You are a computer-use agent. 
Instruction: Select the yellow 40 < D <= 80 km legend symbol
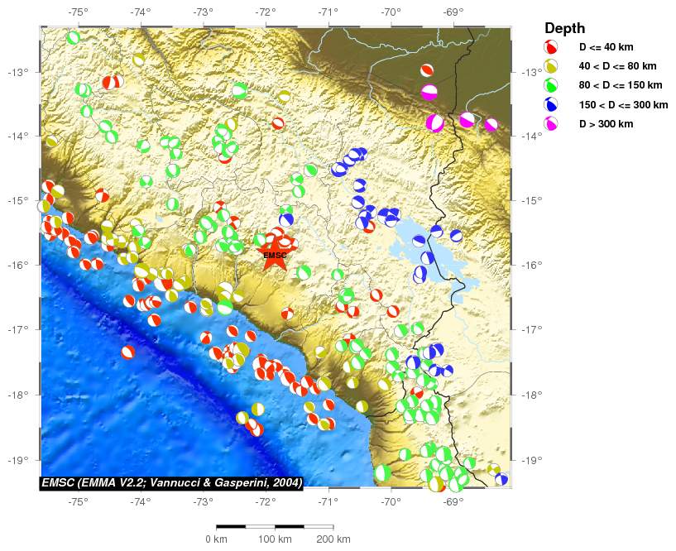(550, 65)
